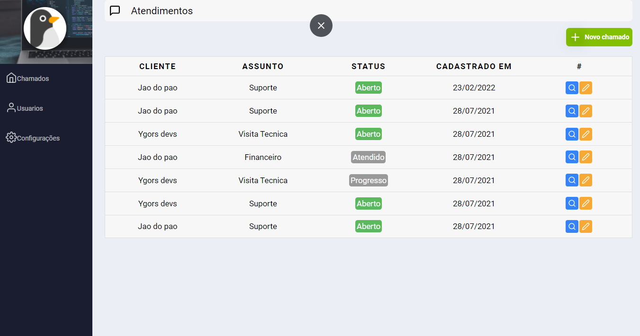Edit the Financeiro ticket with pencil icon
Image resolution: width=640 pixels, height=336 pixels.
(x=586, y=157)
